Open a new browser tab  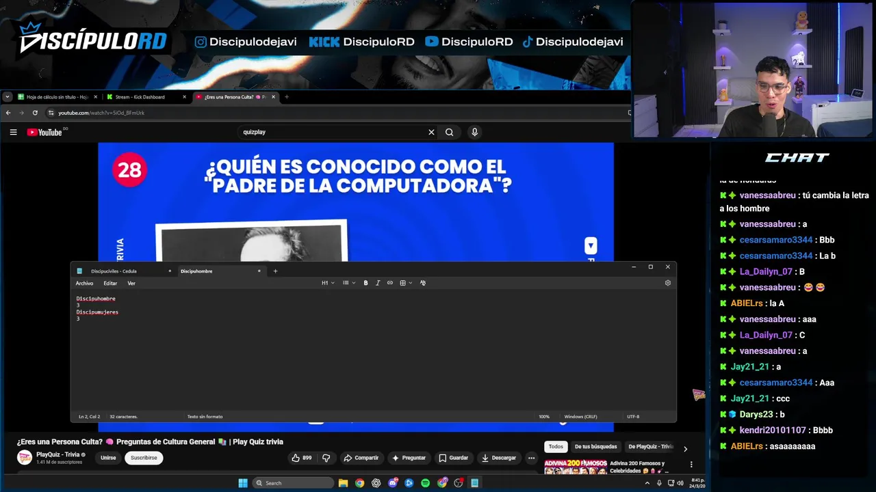[286, 97]
